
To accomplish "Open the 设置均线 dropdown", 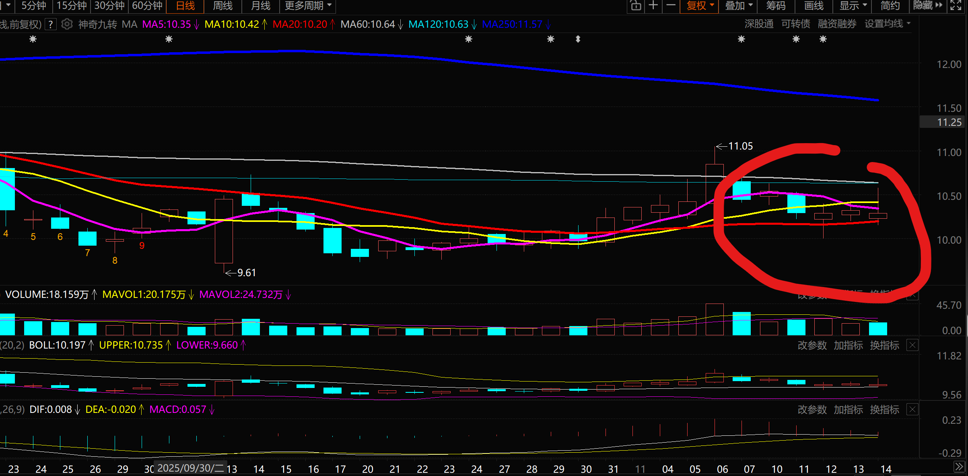I will tap(887, 24).
